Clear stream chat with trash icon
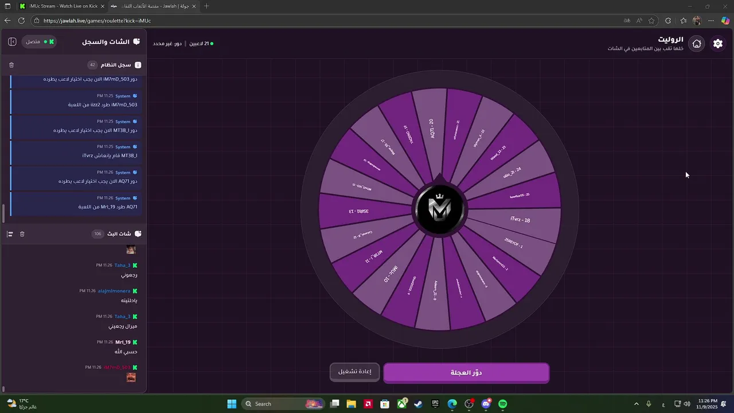This screenshot has width=734, height=413. click(x=22, y=234)
